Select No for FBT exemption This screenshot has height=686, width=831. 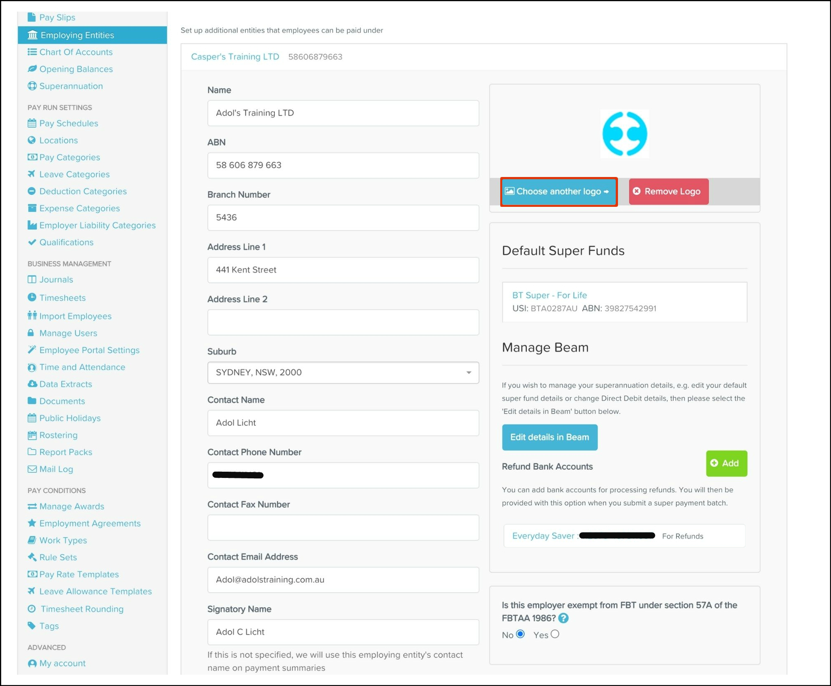521,634
